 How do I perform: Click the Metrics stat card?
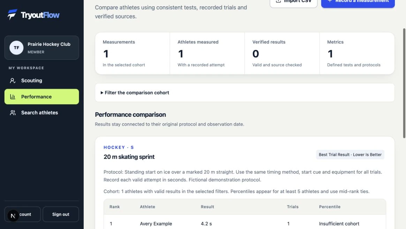357,53
